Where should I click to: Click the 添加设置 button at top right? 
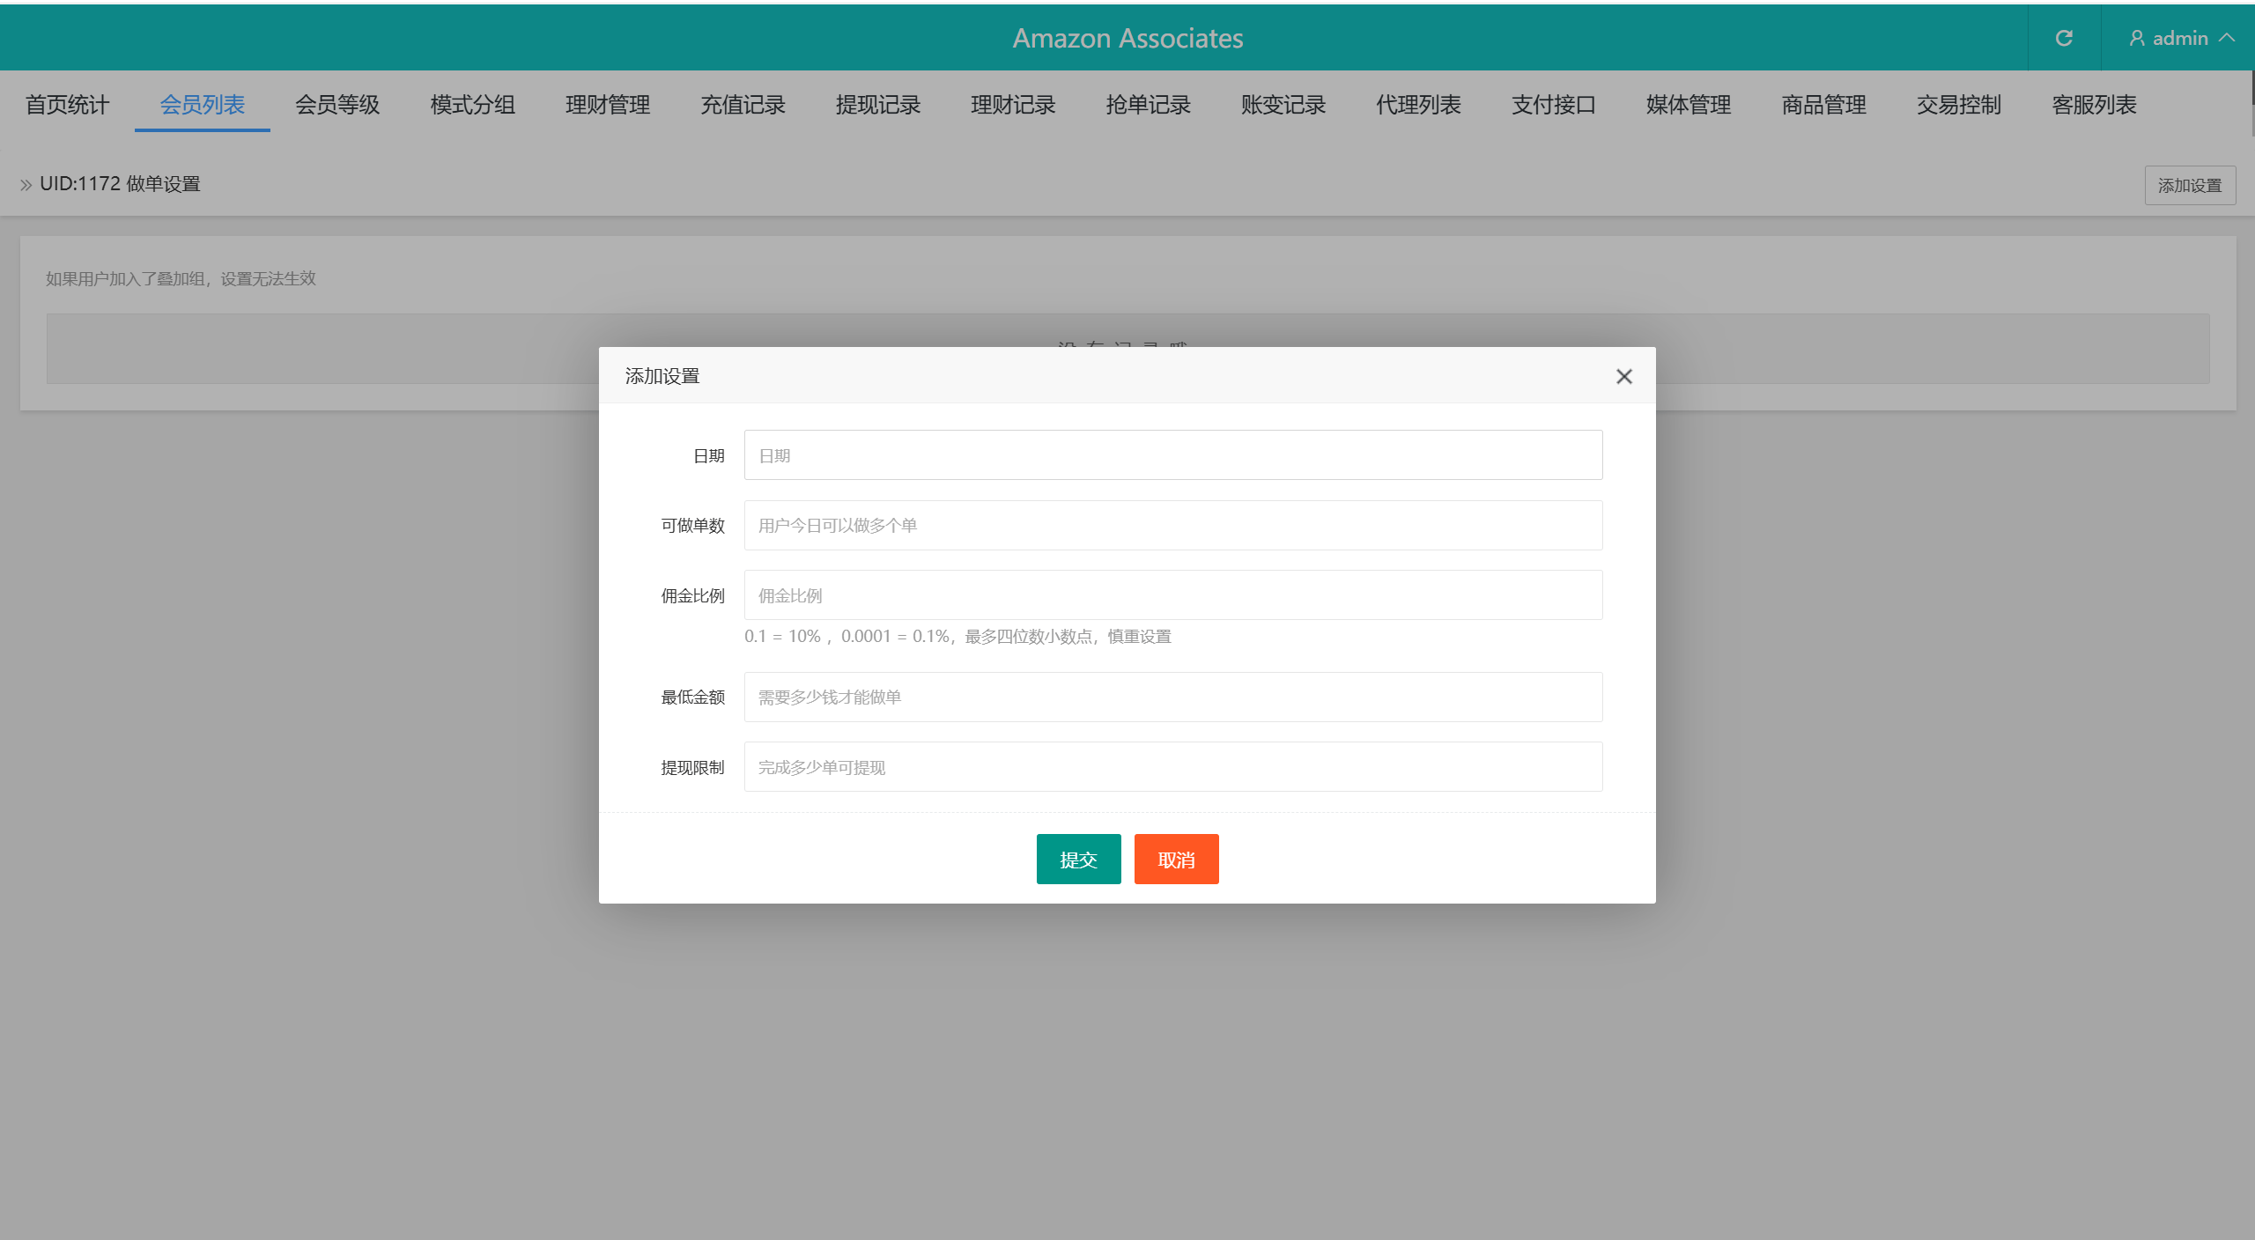coord(2189,186)
